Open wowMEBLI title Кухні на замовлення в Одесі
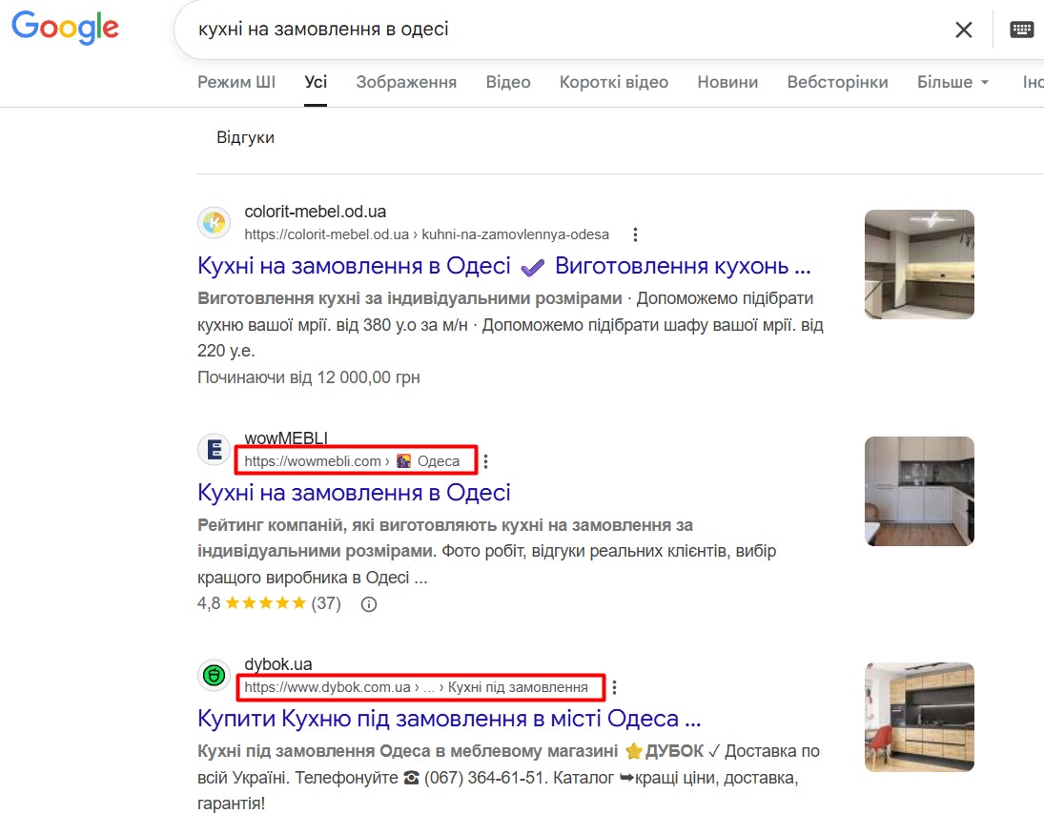 tap(354, 493)
